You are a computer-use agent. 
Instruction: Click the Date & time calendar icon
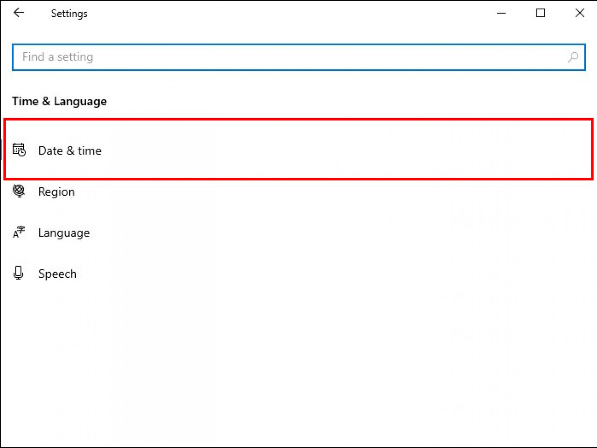[19, 149]
